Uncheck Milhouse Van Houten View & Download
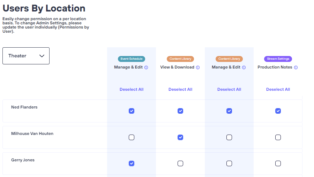Screen dimensions: 314x177 tap(180, 137)
